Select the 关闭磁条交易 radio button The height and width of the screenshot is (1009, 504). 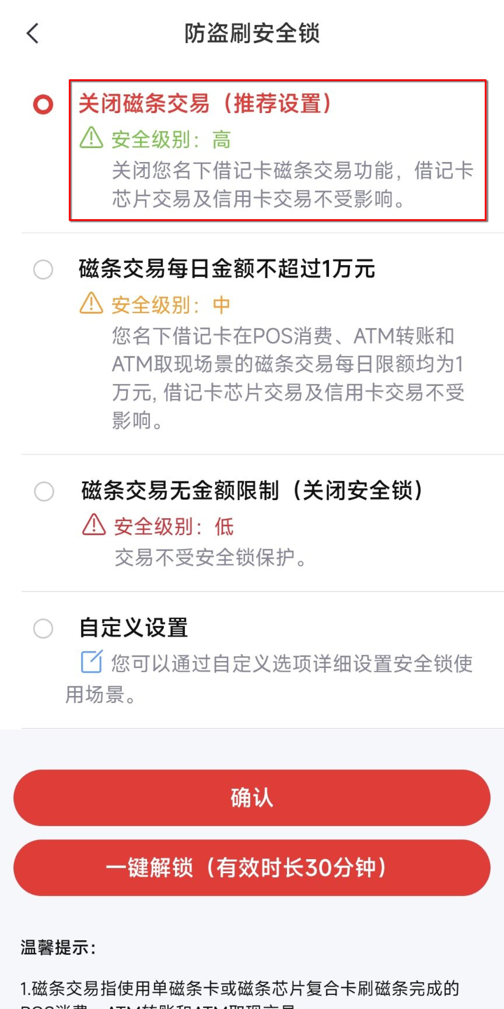click(43, 105)
